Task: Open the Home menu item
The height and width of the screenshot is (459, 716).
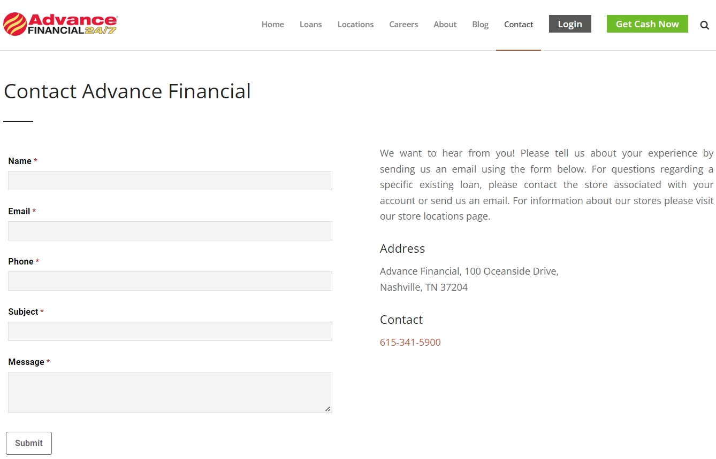Action: pyautogui.click(x=273, y=24)
